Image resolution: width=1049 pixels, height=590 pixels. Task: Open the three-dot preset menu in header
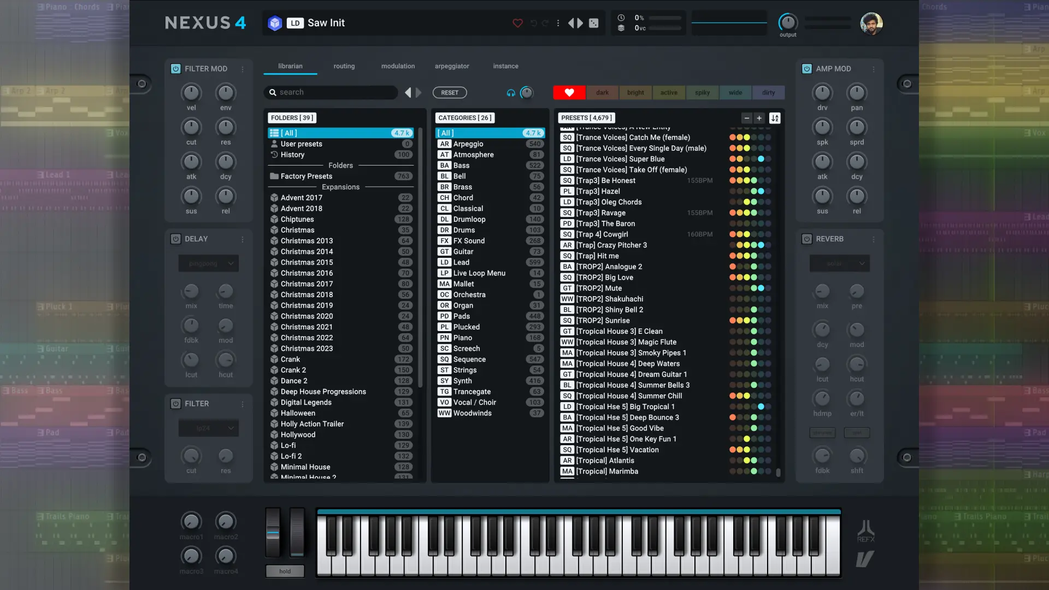(558, 23)
